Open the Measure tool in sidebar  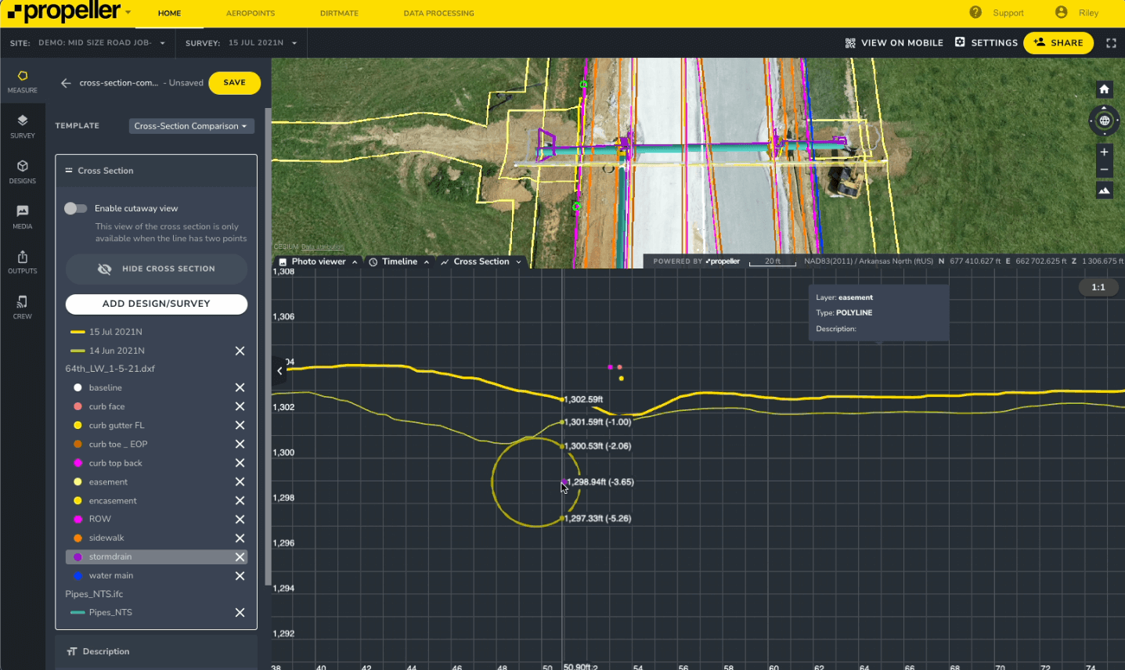point(22,81)
